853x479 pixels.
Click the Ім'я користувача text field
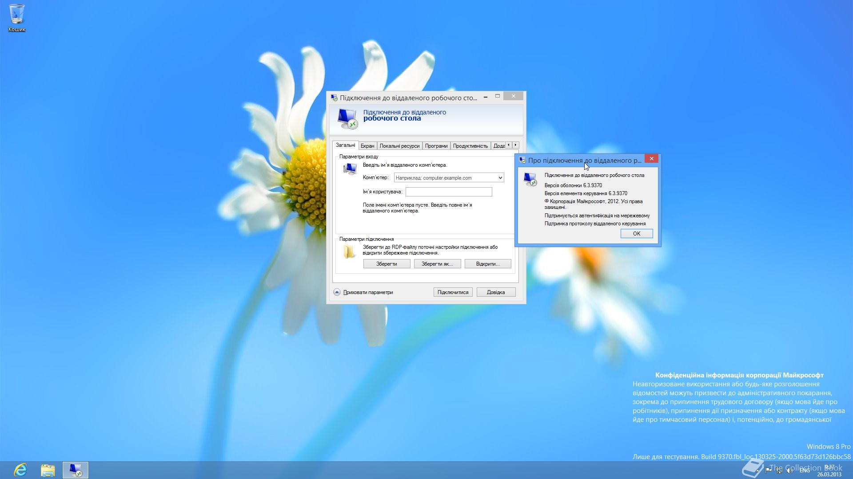[x=449, y=192]
